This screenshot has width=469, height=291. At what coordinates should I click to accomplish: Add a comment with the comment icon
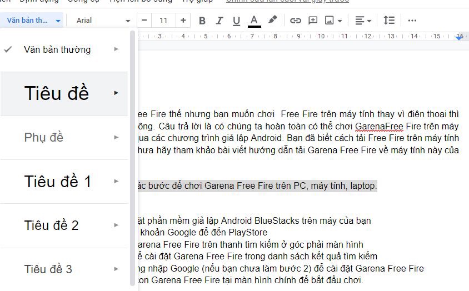[x=313, y=21]
